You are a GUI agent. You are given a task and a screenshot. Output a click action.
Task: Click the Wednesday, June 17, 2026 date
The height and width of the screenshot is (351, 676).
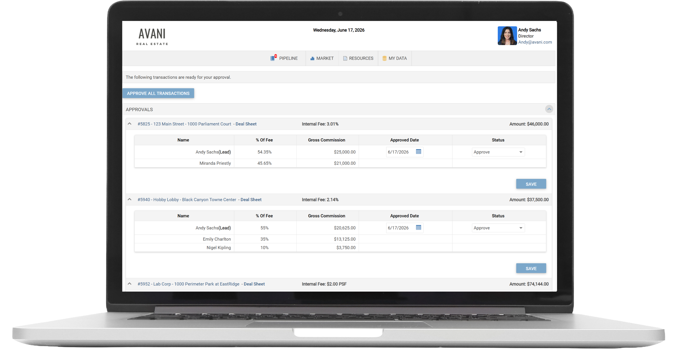coord(339,30)
